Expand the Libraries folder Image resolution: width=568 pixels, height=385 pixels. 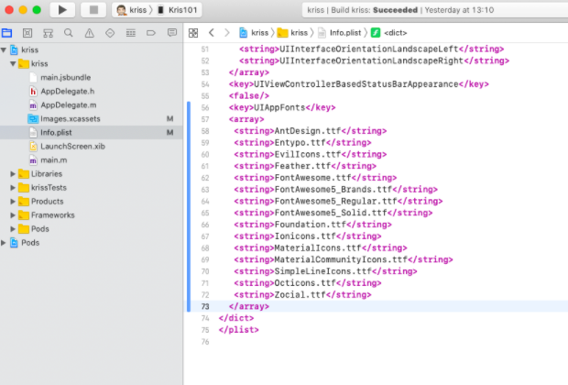pyautogui.click(x=13, y=173)
